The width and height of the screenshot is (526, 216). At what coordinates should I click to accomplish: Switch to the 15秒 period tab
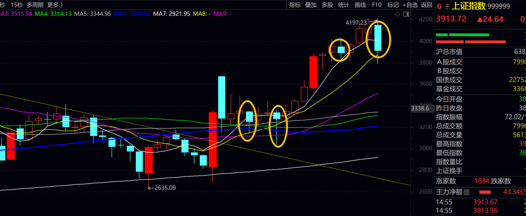click(17, 5)
